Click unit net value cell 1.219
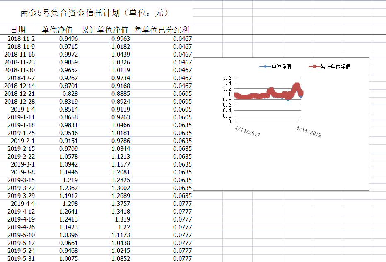 [57, 180]
